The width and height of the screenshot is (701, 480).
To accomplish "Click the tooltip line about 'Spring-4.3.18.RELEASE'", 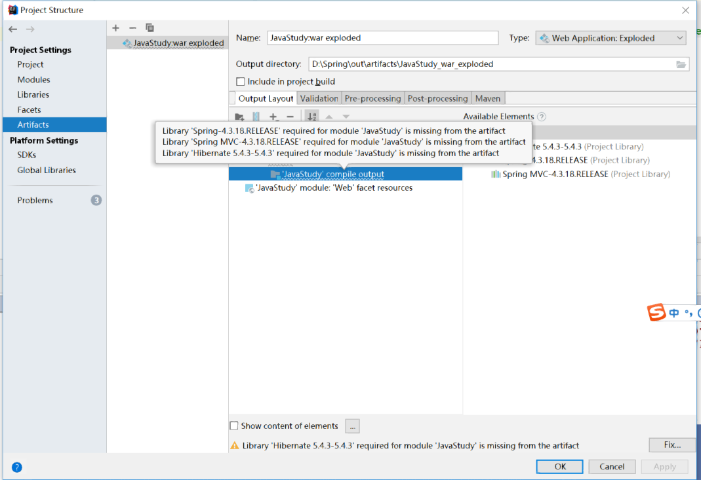I will (x=334, y=131).
